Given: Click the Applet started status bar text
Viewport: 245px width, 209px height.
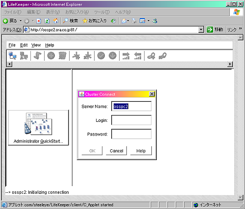Looking at the screenshot, I should (x=61, y=205).
